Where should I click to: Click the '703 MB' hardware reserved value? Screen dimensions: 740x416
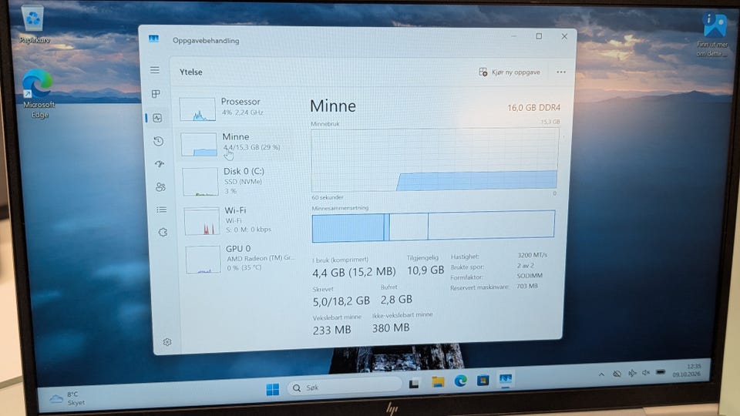pos(527,286)
